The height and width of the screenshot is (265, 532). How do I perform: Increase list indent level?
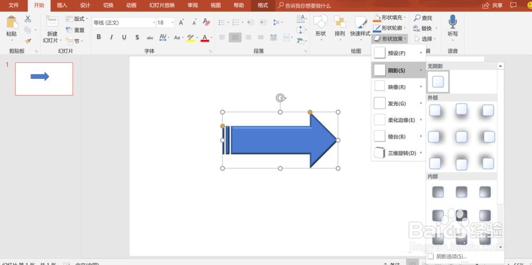[263, 22]
